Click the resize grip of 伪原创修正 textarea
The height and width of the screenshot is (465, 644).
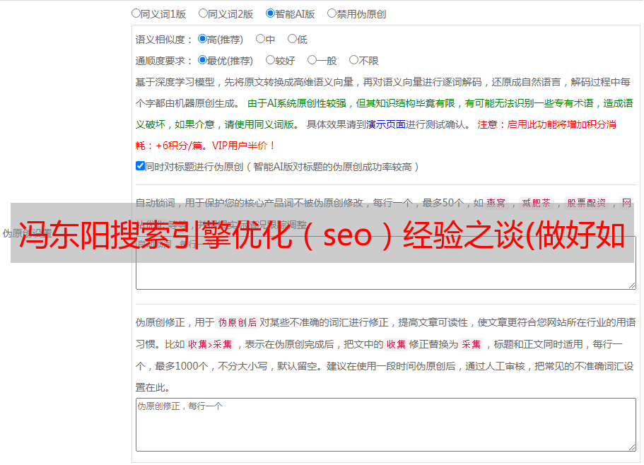632,447
